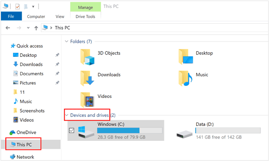Image resolution: width=269 pixels, height=161 pixels.
Task: Open the View ribbon tab
Action: tap(60, 17)
